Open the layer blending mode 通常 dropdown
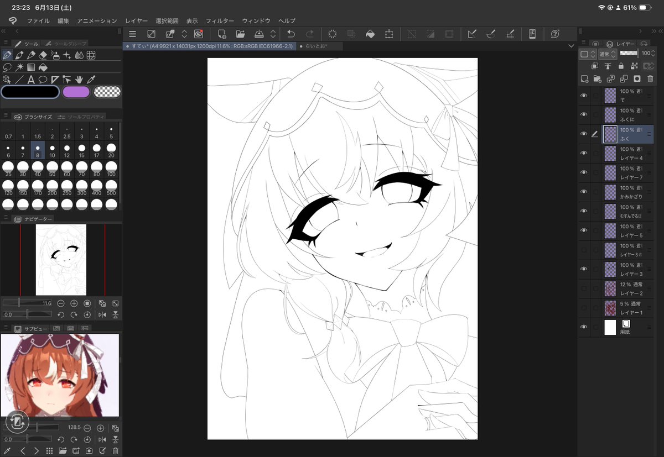 (x=607, y=54)
